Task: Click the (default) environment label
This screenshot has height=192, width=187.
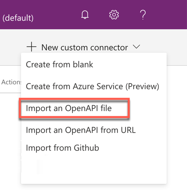Action: tap(18, 18)
